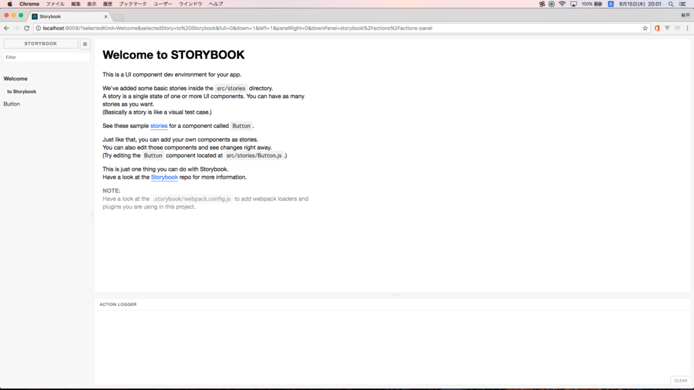
Task: Open the ブックマーク menu
Action: 133,4
